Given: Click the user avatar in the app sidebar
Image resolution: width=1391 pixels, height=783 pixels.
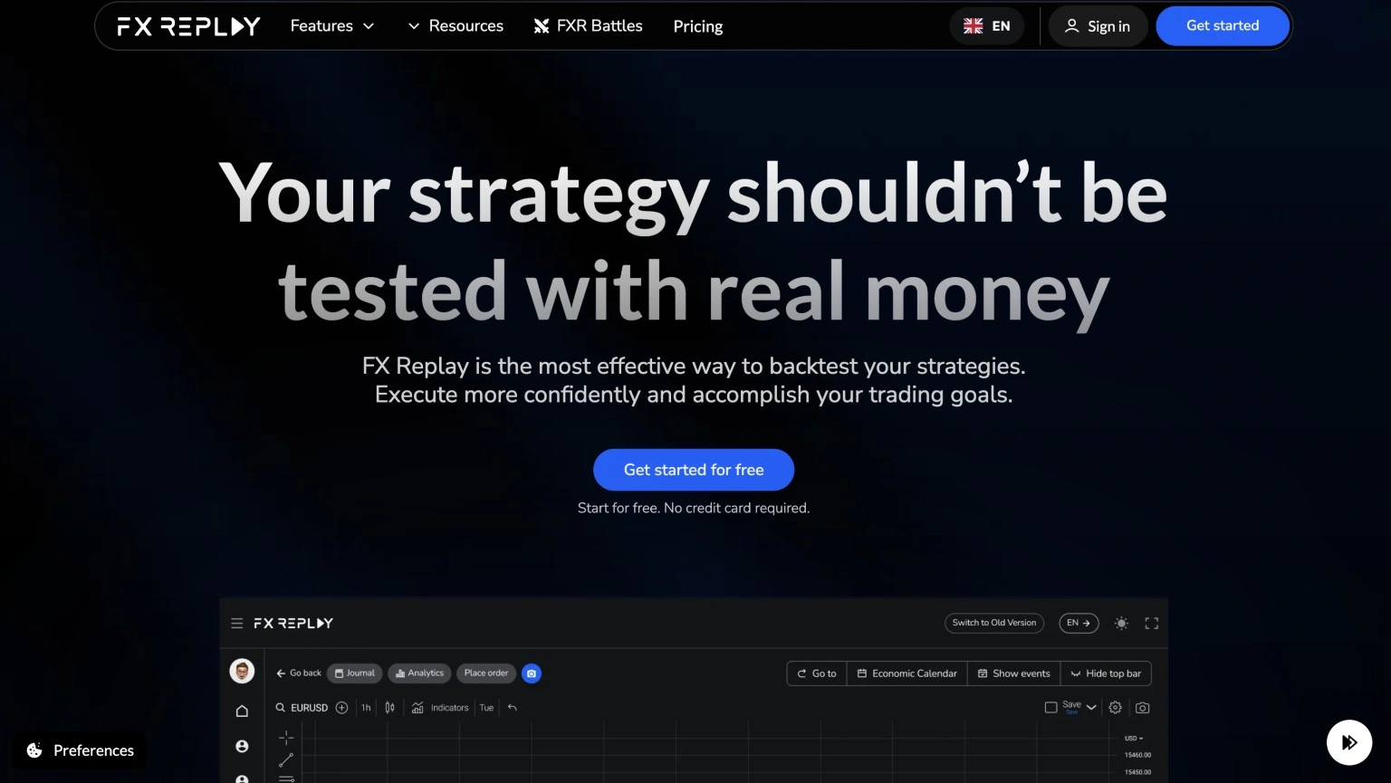Looking at the screenshot, I should pos(242,672).
